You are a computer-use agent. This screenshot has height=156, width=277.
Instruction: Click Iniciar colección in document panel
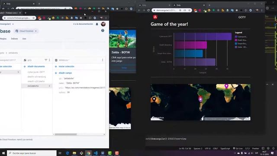(x=64, y=66)
